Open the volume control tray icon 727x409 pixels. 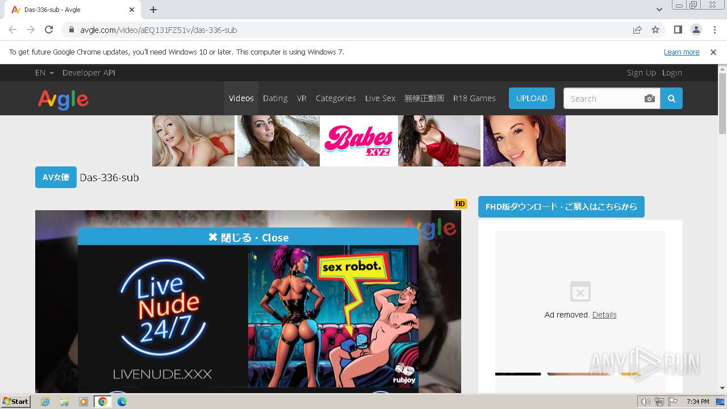tap(646, 402)
